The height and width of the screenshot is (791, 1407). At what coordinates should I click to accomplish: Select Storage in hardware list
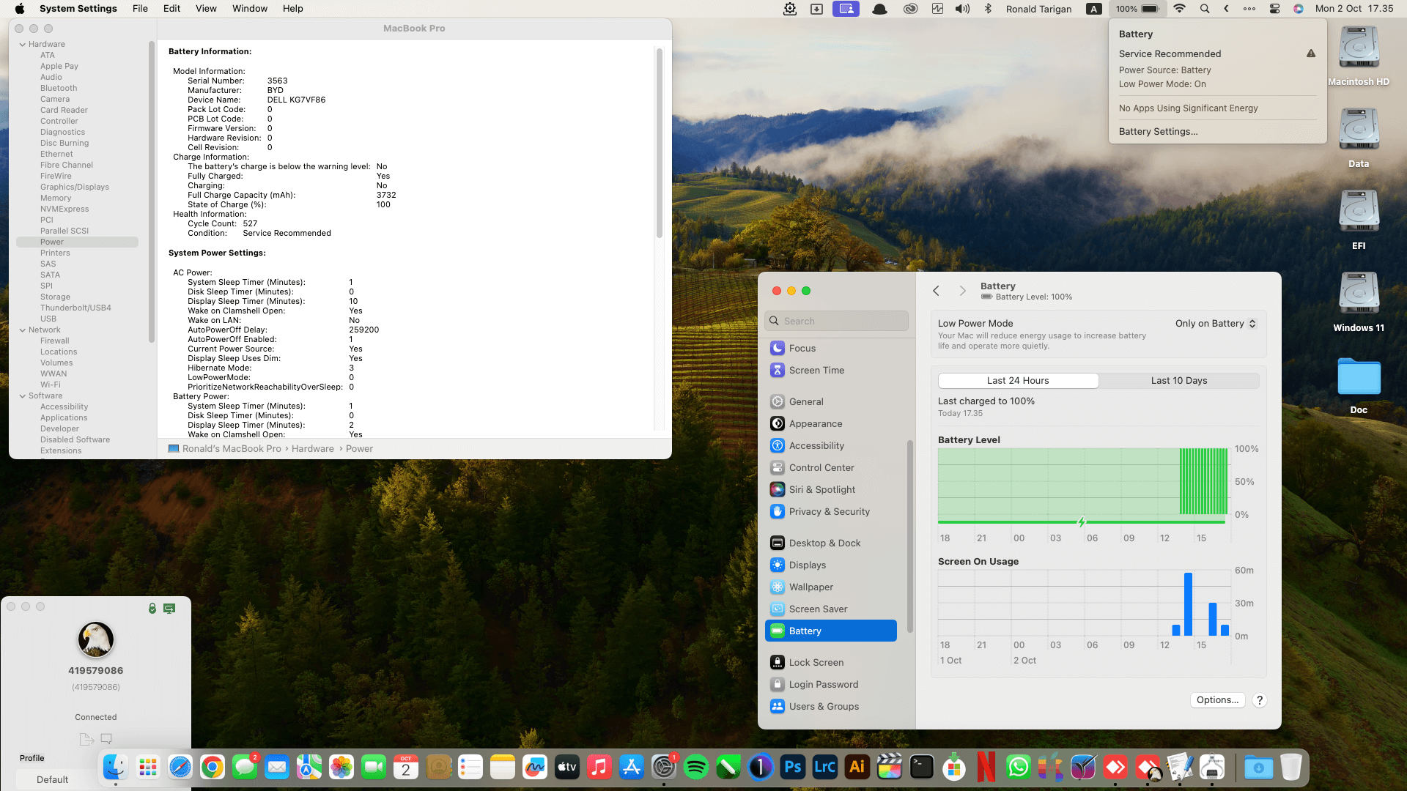pos(55,297)
